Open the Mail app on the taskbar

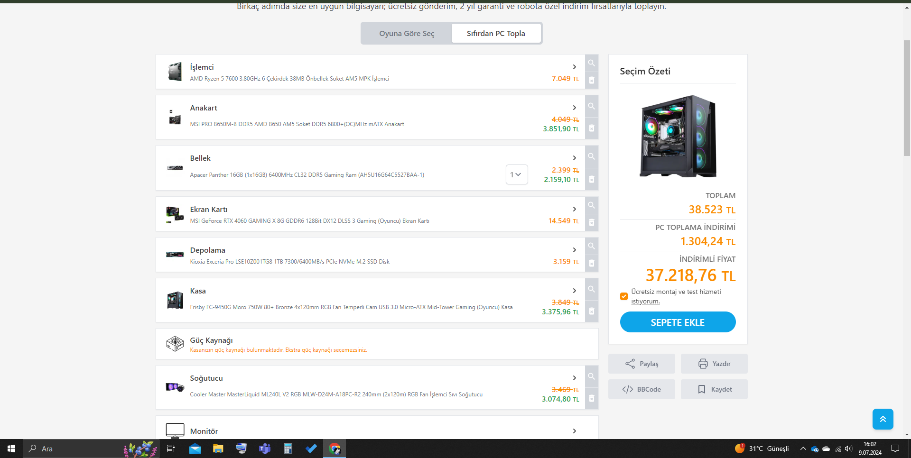pos(195,449)
